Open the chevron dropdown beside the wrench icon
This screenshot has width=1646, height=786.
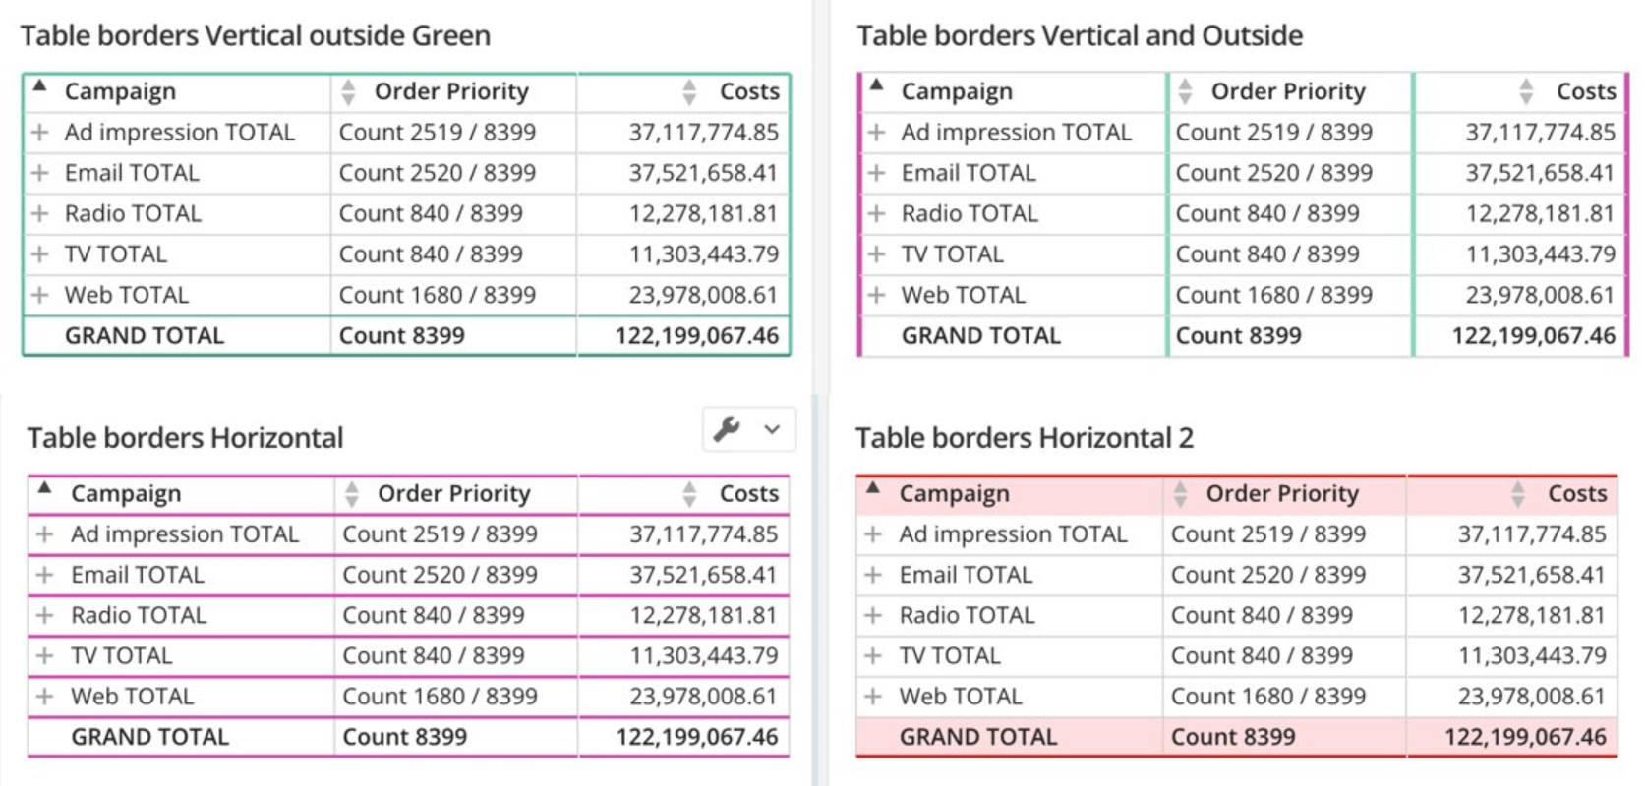click(772, 429)
